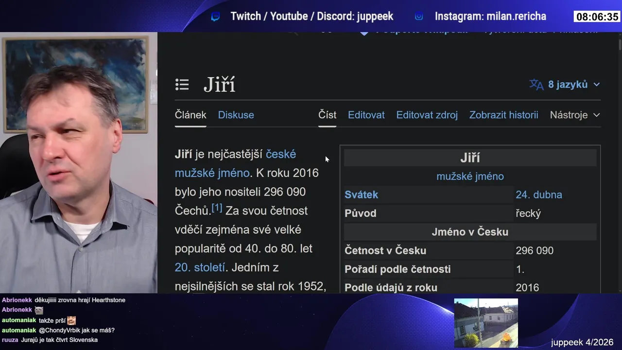Image resolution: width=622 pixels, height=350 pixels.
Task: Open 'mužské jméno' link in the infobox
Action: (x=470, y=176)
